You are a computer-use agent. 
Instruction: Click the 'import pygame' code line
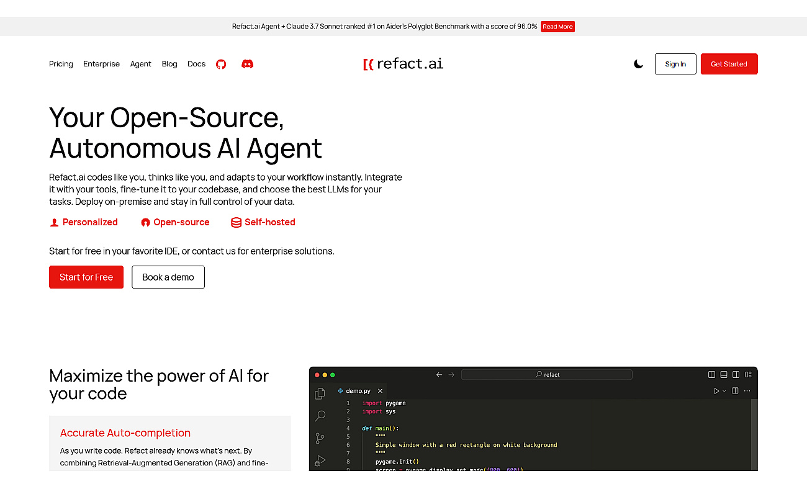(x=384, y=403)
